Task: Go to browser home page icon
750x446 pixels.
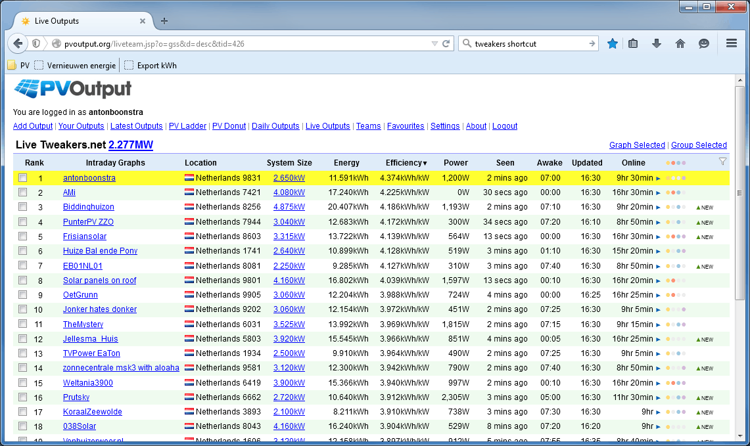Action: pyautogui.click(x=680, y=43)
